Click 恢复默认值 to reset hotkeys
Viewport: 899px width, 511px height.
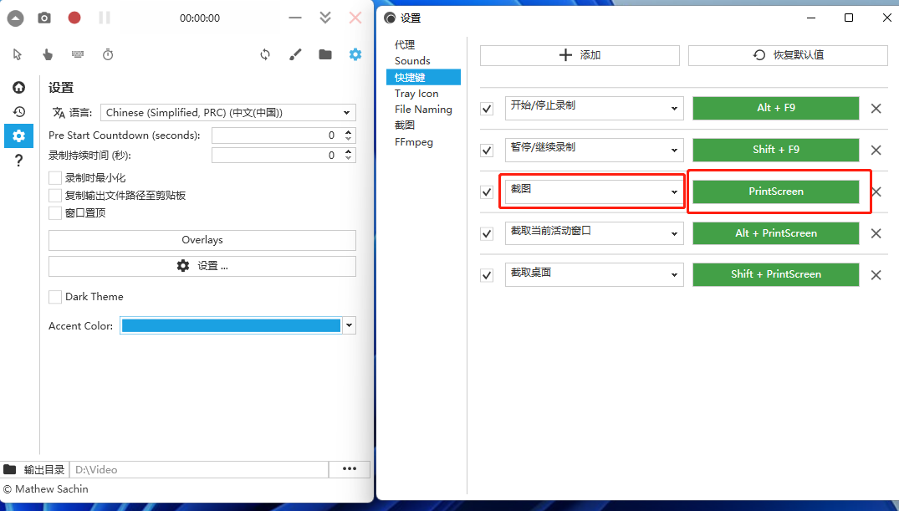coord(788,55)
